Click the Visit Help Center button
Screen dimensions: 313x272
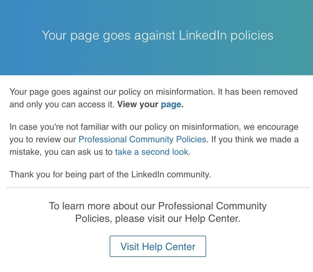pos(158,246)
